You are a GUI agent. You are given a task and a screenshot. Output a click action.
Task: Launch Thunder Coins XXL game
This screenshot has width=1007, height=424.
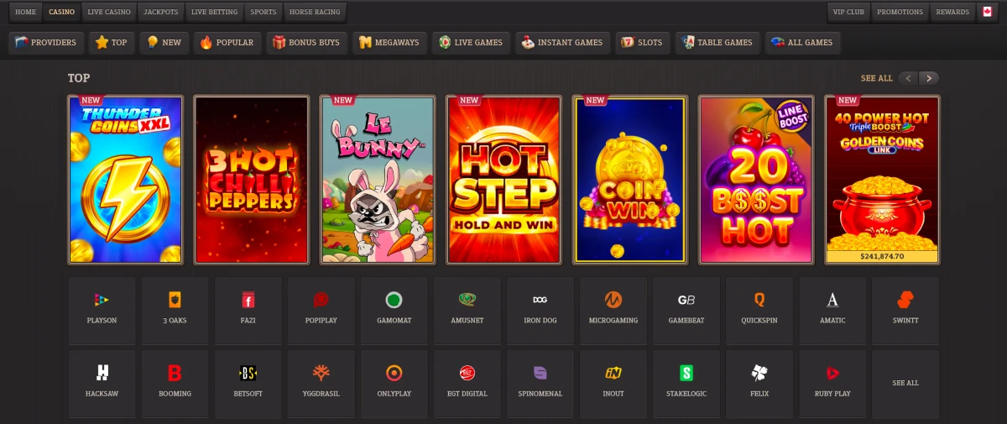[x=126, y=180]
